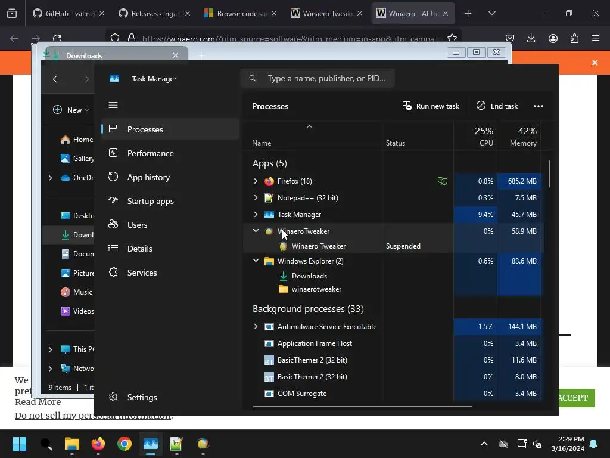
Task: Open the three-dot more options menu
Action: (539, 106)
